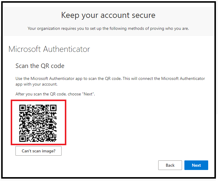Click the "Keep your account secure" title
This screenshot has width=218, height=181.
(108, 15)
